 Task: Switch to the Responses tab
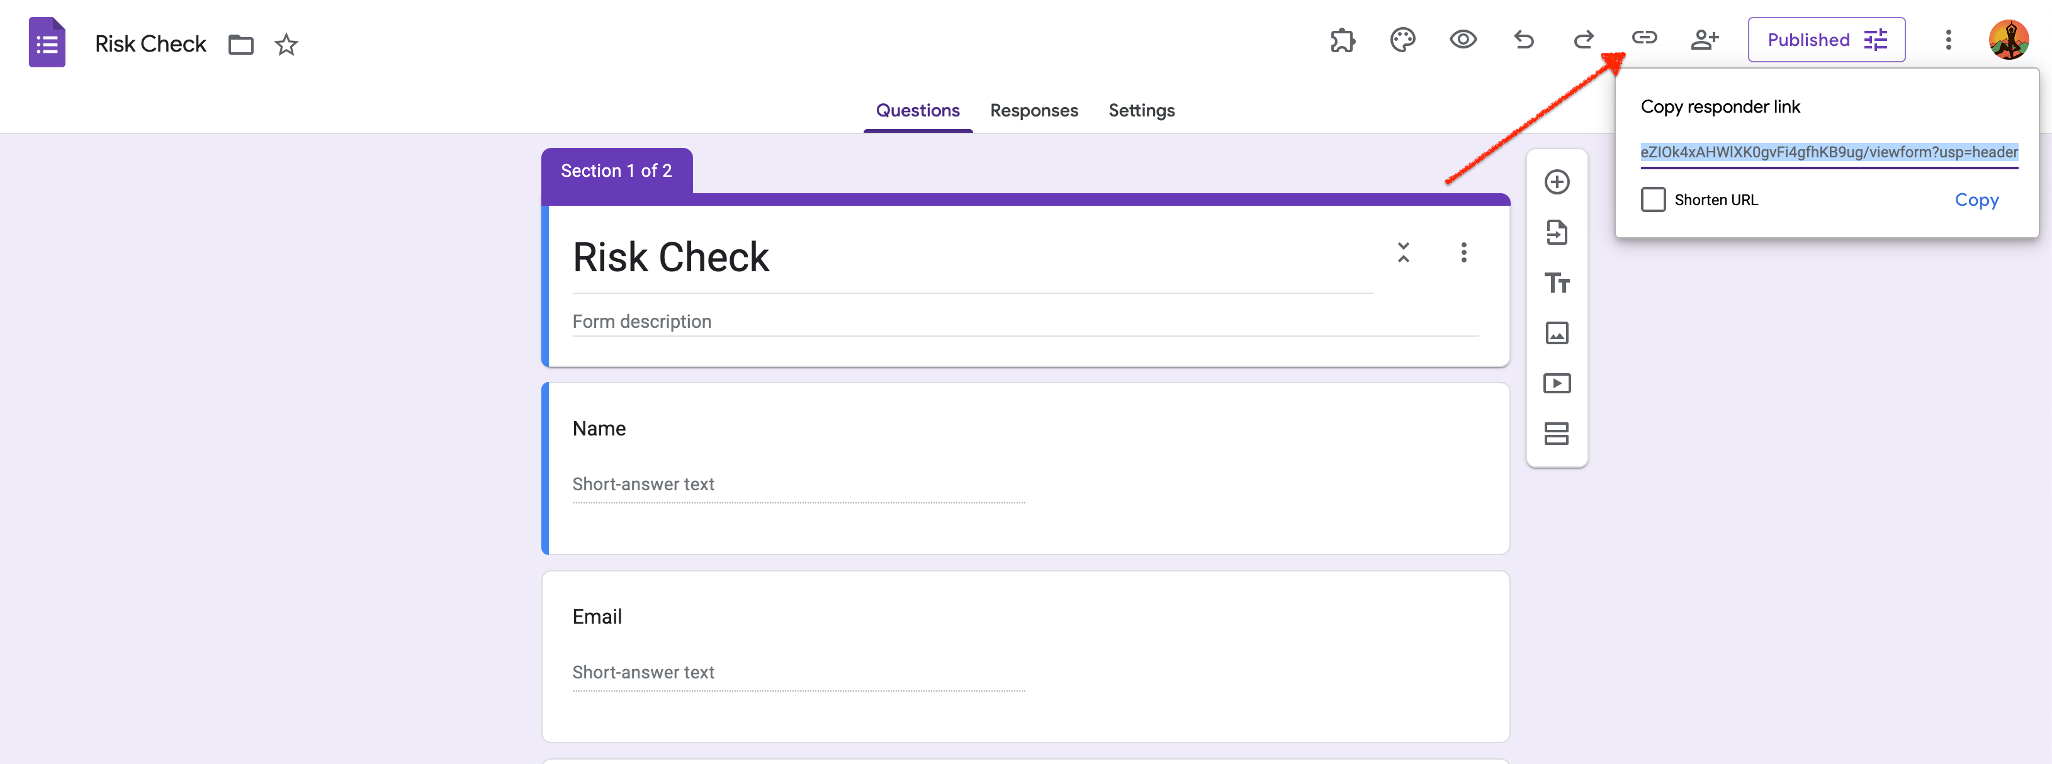click(x=1033, y=111)
